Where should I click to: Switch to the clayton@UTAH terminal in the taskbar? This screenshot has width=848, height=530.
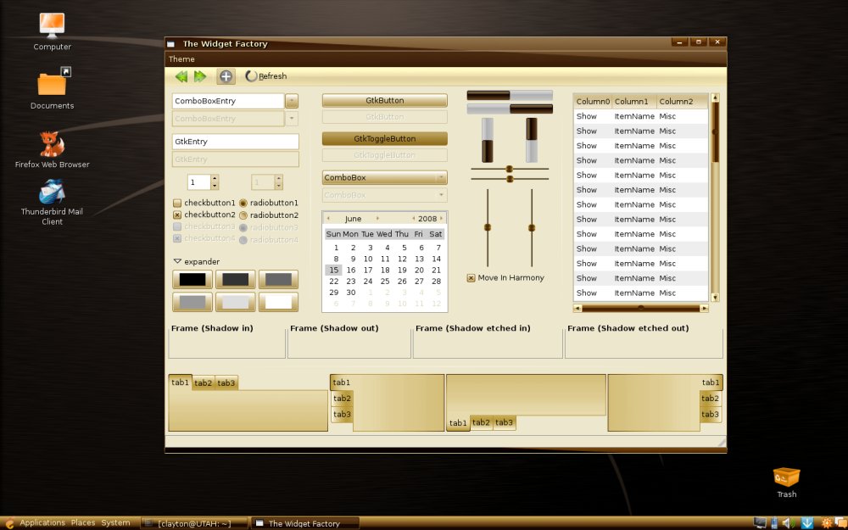[193, 523]
